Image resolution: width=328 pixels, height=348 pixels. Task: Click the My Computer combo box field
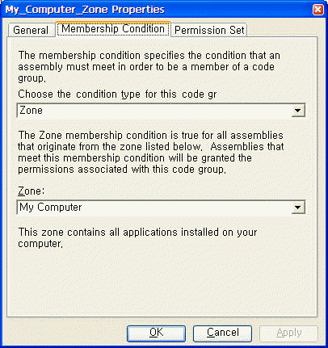click(161, 208)
